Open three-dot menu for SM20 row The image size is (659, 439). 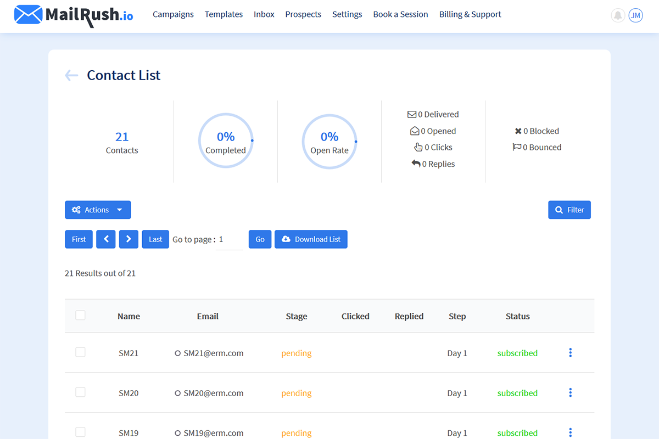[571, 393]
